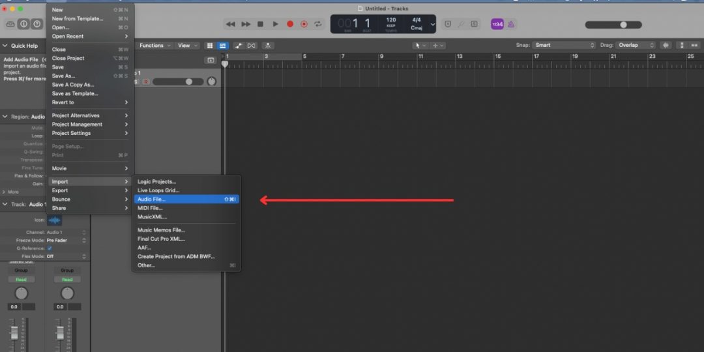This screenshot has height=352, width=704.
Task: Select Audio File… in Import submenu
Action: click(x=186, y=199)
